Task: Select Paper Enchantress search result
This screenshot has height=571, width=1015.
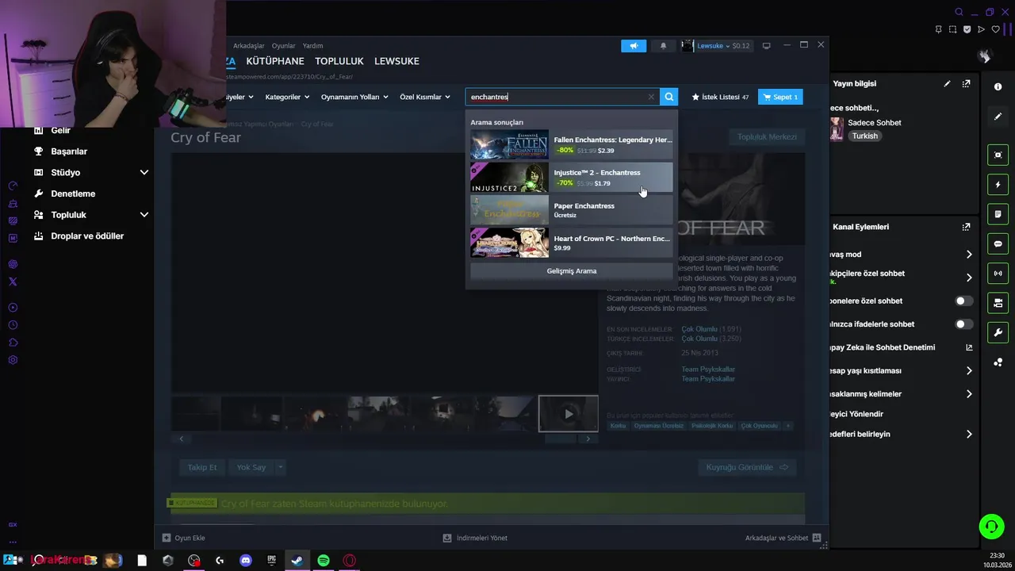Action: (571, 210)
